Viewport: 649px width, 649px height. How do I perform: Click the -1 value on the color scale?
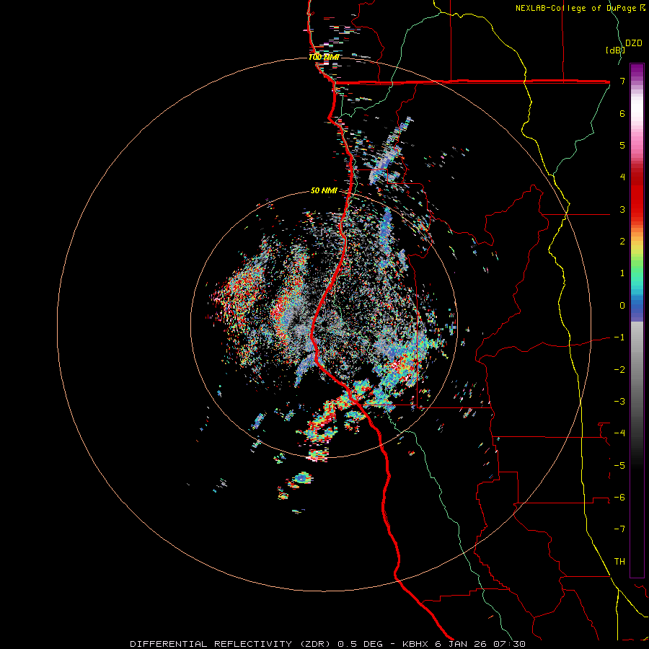(x=619, y=337)
